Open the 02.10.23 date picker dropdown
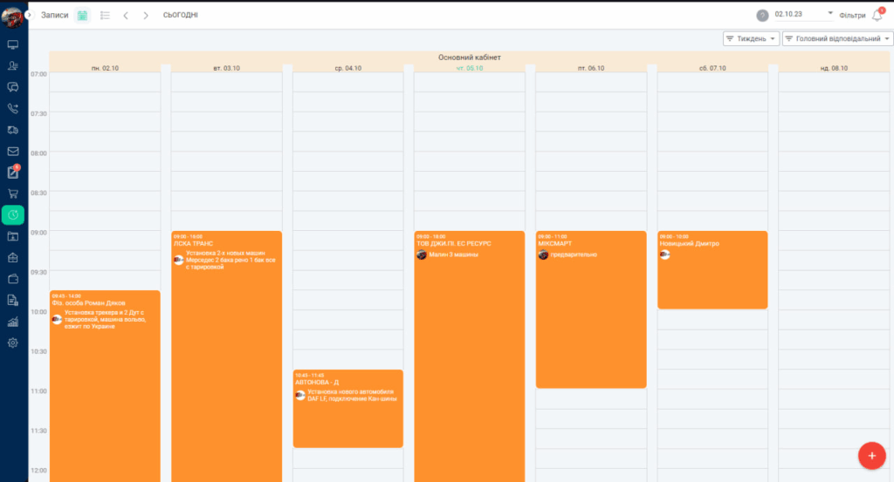The width and height of the screenshot is (894, 482). point(803,14)
